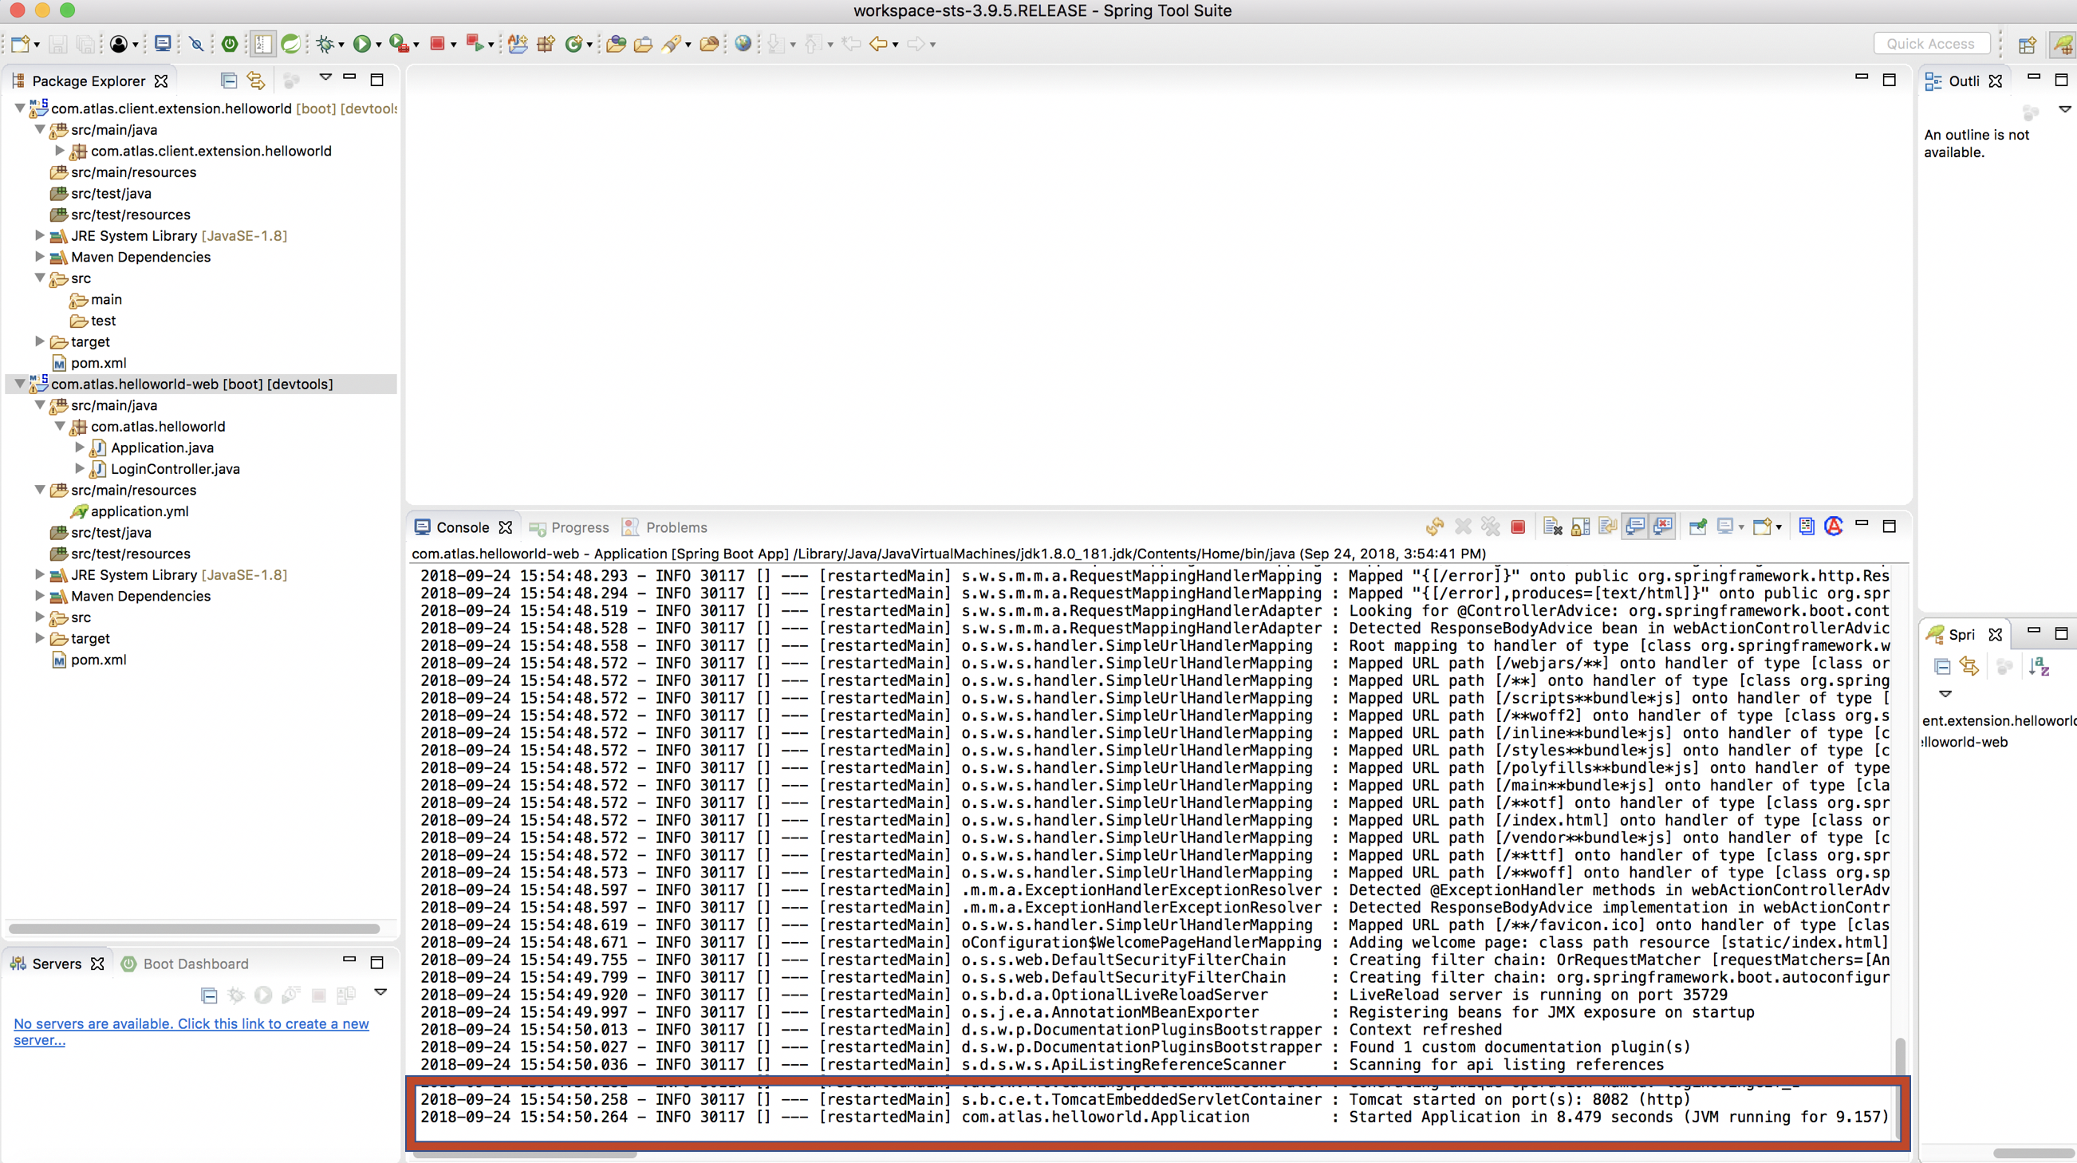The height and width of the screenshot is (1163, 2077).
Task: Click the Boot Dashboard power icon in main toolbar
Action: pyautogui.click(x=230, y=44)
